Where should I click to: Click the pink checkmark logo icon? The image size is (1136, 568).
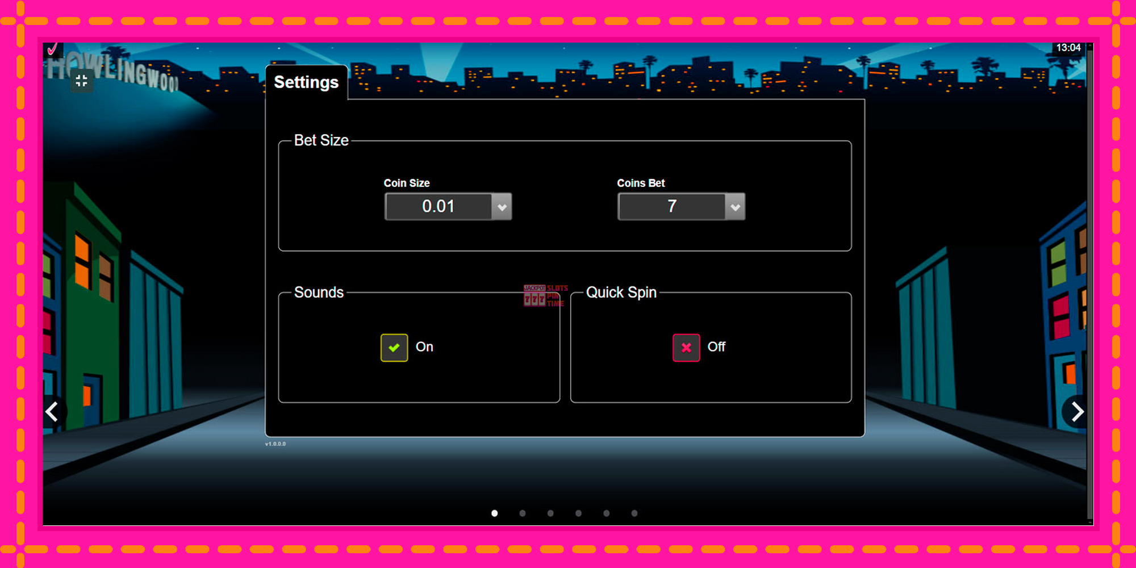(52, 49)
